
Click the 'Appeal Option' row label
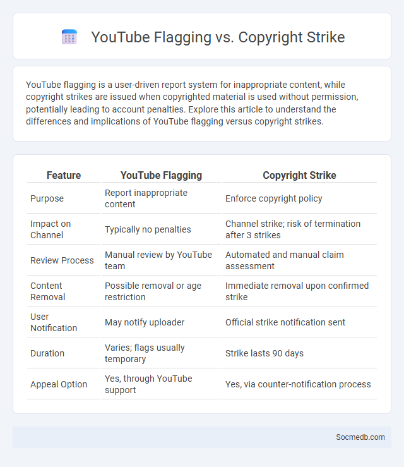[x=59, y=384]
